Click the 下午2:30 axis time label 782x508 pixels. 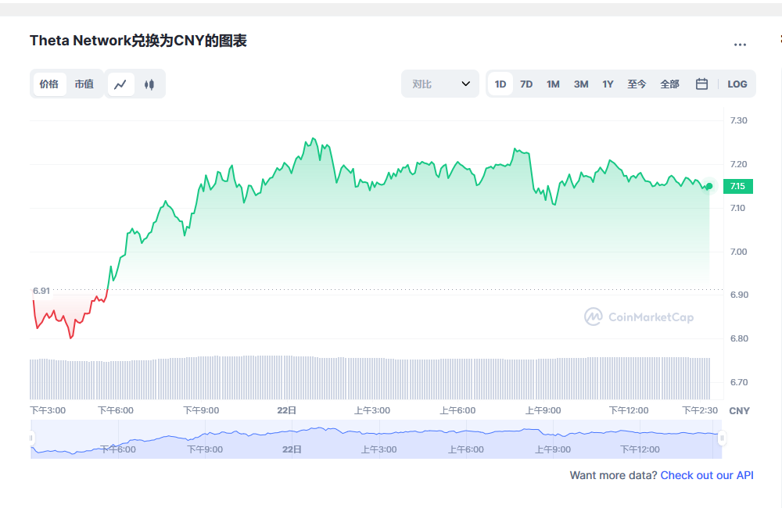tap(700, 410)
